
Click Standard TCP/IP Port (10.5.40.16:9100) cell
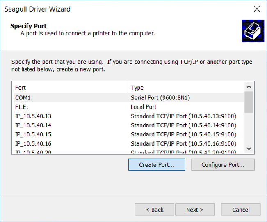click(x=183, y=143)
